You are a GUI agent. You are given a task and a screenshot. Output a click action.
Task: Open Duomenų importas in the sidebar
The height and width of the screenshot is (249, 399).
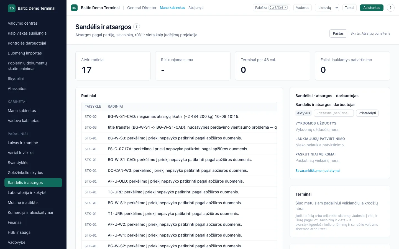point(33,53)
